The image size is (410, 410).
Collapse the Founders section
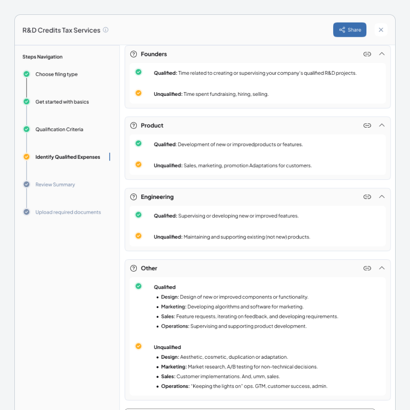pyautogui.click(x=382, y=54)
